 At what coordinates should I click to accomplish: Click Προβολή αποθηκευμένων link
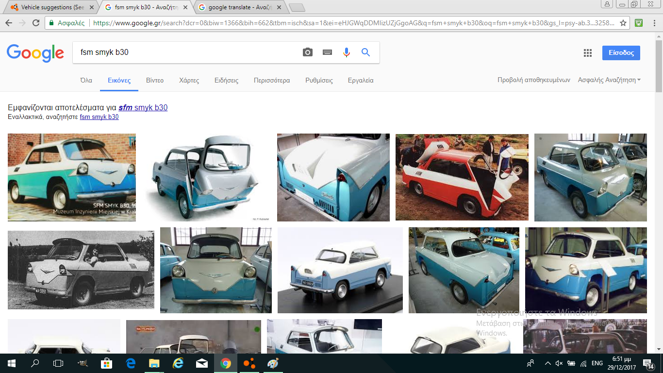tap(533, 80)
